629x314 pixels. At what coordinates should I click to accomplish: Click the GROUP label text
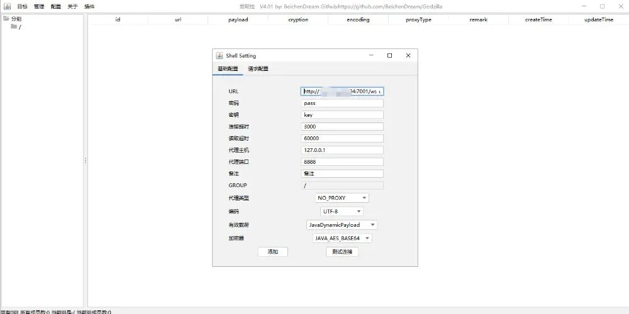point(238,185)
